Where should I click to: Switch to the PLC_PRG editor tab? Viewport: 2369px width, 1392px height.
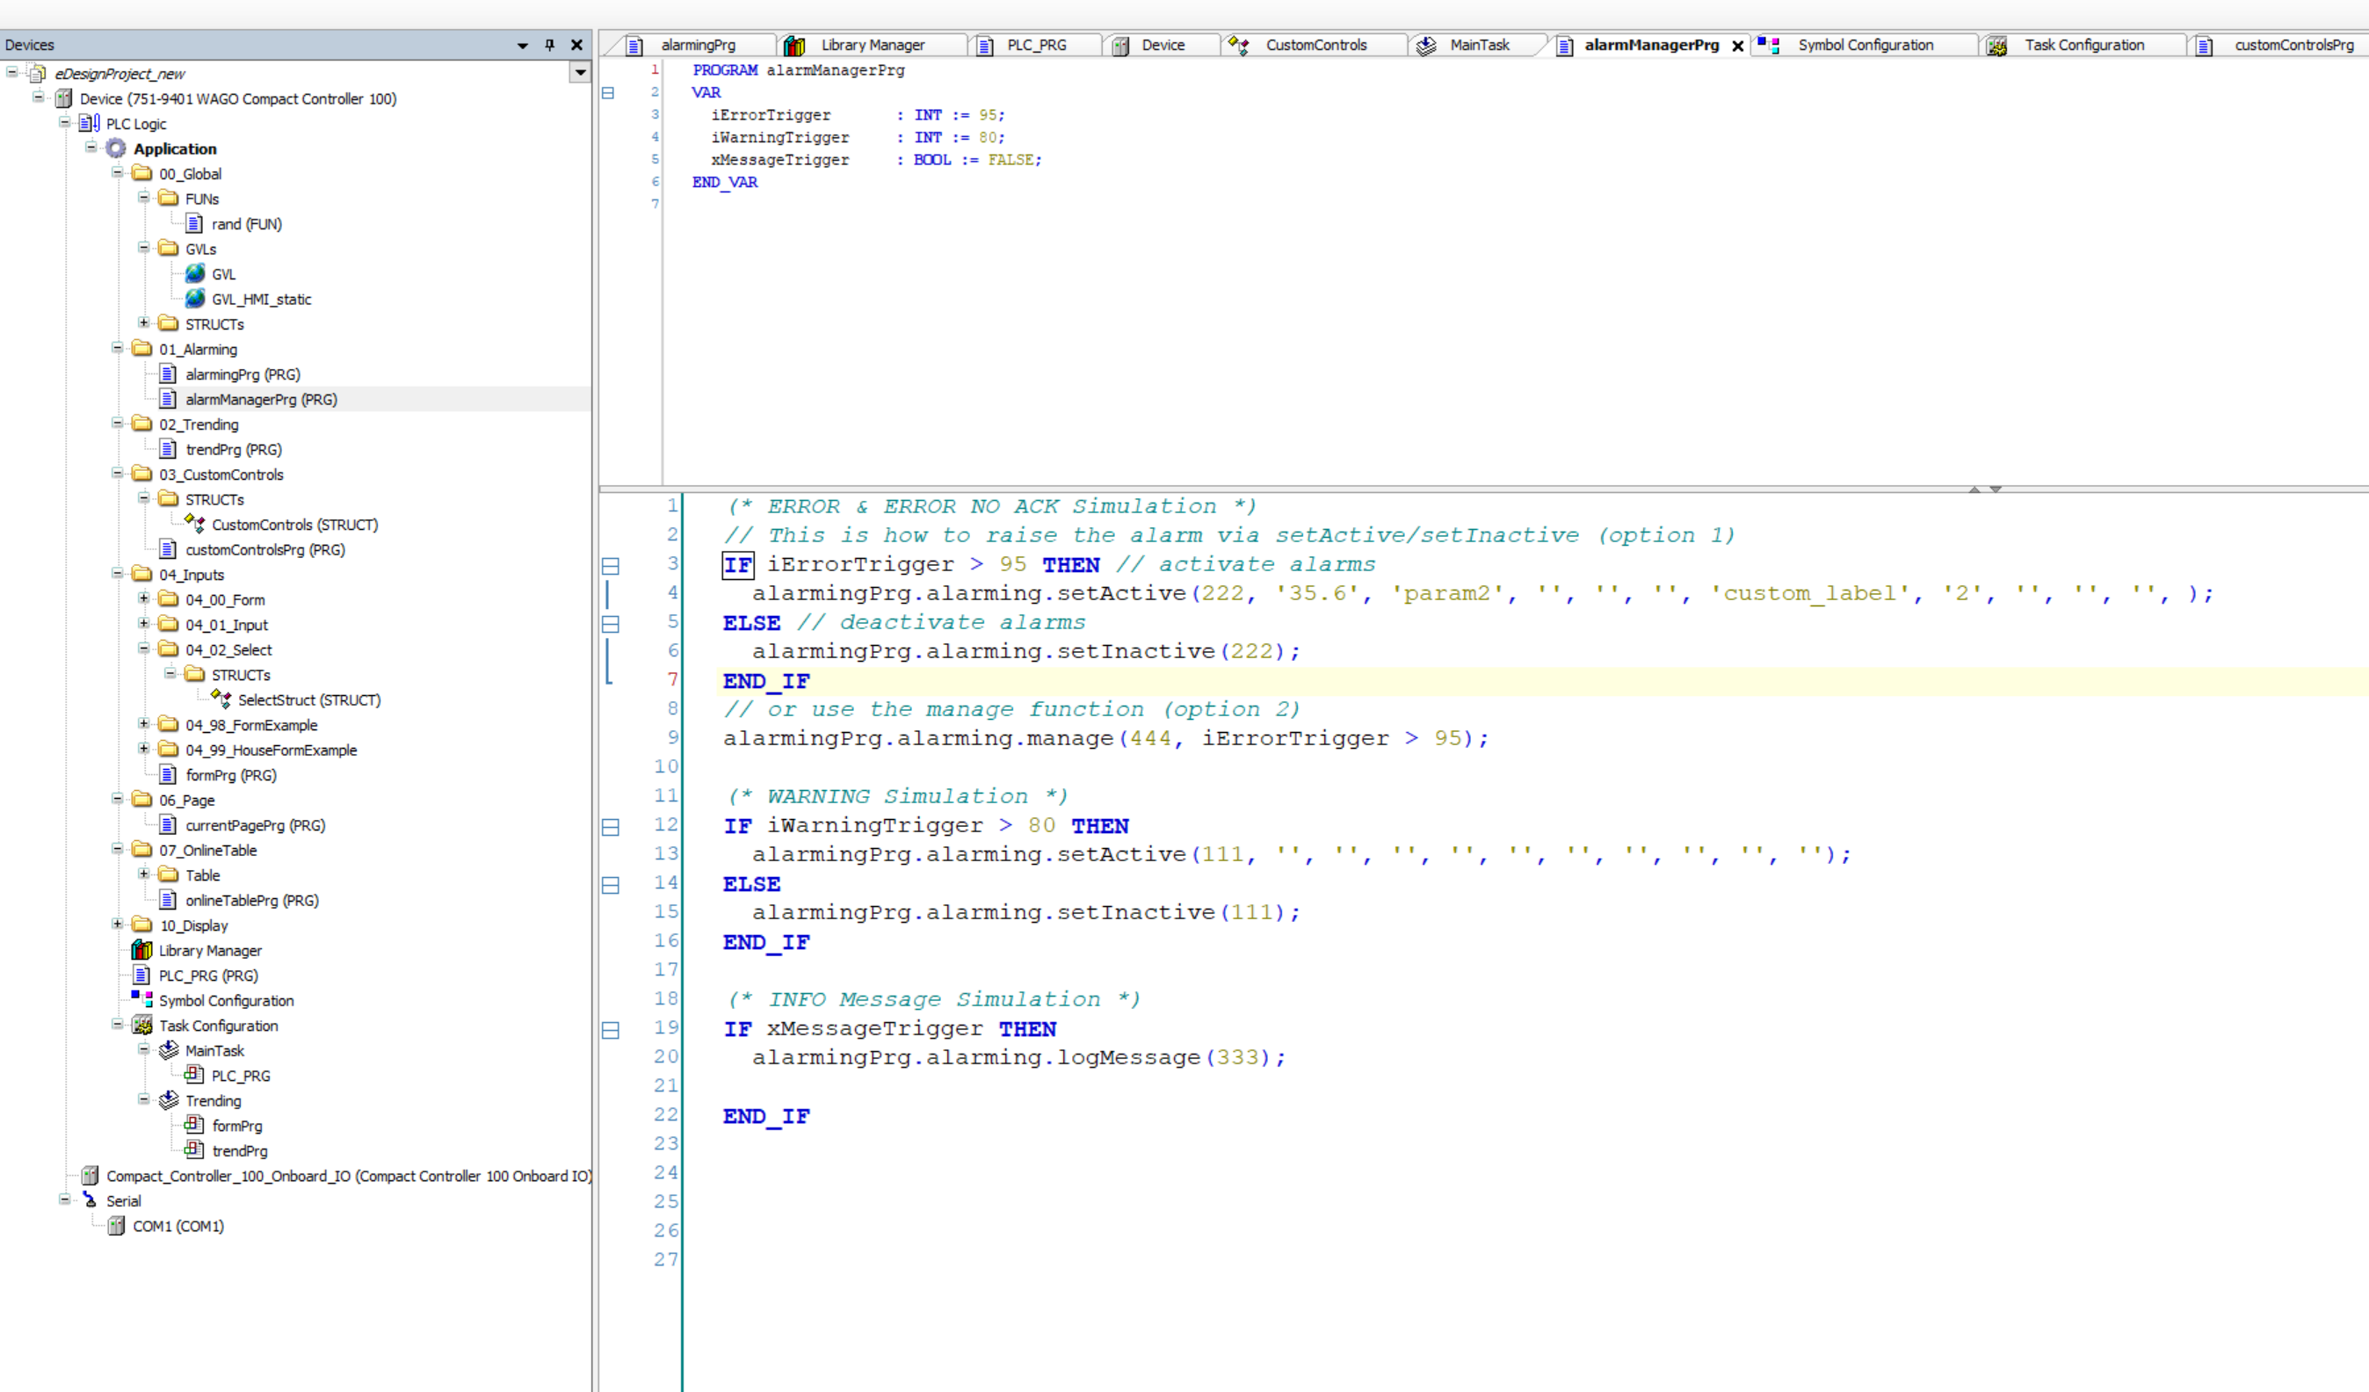pyautogui.click(x=1036, y=44)
